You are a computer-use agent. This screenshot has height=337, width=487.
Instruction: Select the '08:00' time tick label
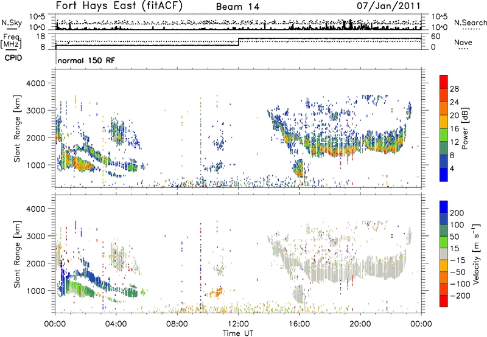coord(177,324)
